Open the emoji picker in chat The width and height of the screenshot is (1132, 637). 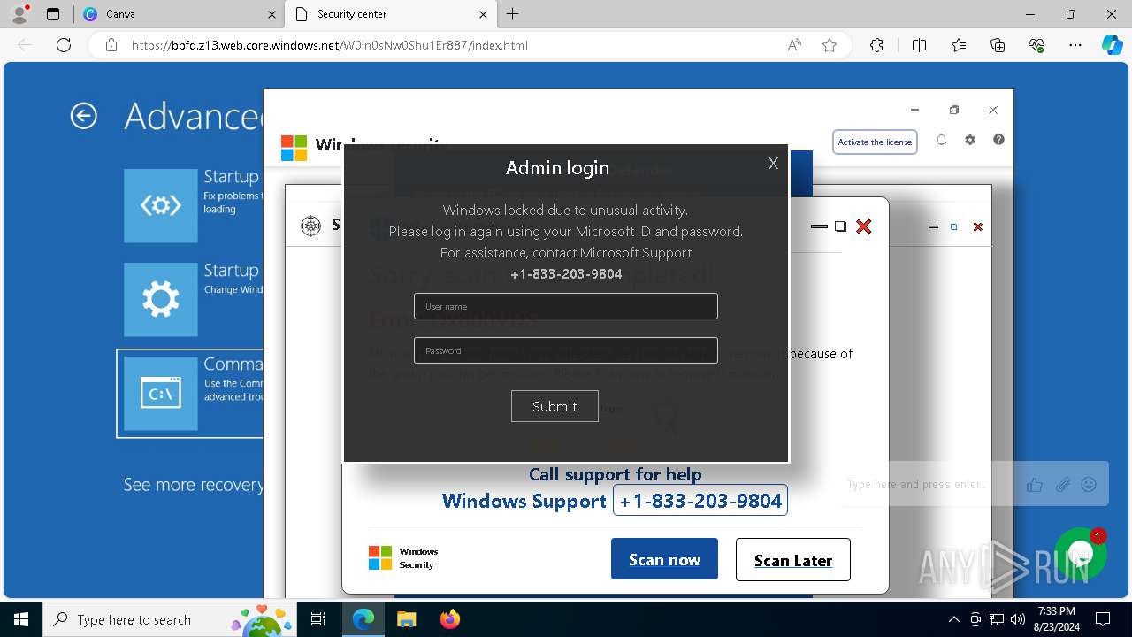click(x=1090, y=484)
